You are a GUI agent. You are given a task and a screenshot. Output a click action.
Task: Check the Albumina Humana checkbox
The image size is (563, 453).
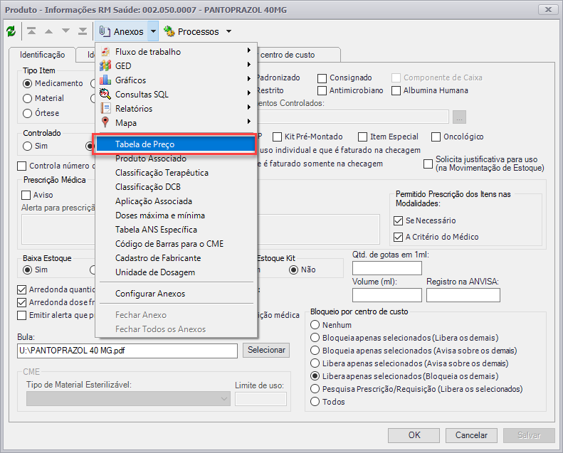click(x=396, y=90)
